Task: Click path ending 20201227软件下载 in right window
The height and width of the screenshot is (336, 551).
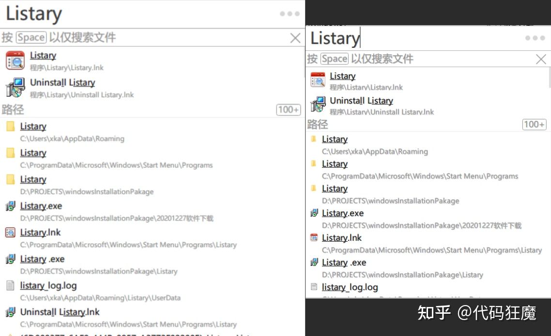Action: click(422, 225)
